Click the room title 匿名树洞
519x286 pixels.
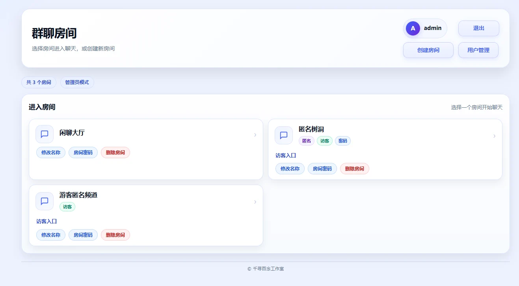point(311,129)
